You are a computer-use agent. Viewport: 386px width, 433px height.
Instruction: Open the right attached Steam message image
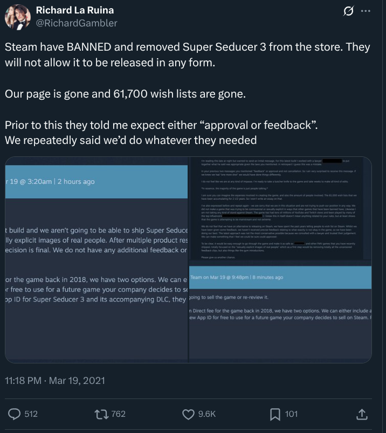(280, 259)
